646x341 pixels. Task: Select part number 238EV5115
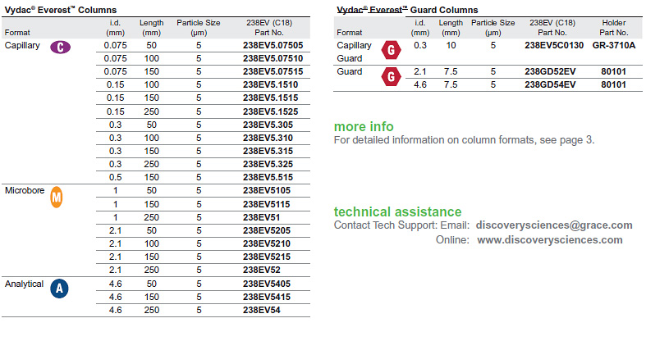(267, 204)
